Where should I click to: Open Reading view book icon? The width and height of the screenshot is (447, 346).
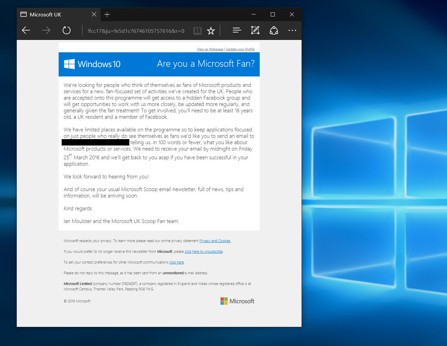tap(197, 31)
